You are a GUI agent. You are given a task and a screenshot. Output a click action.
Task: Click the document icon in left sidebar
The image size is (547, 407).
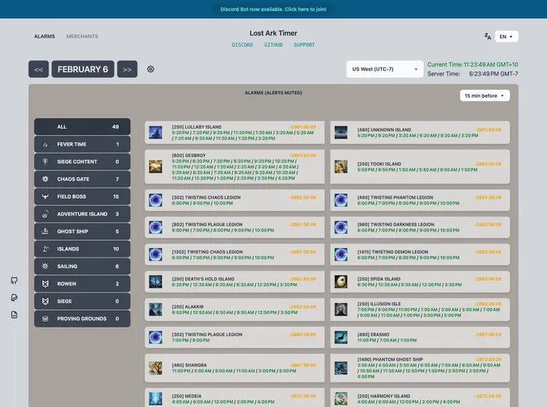pos(14,315)
